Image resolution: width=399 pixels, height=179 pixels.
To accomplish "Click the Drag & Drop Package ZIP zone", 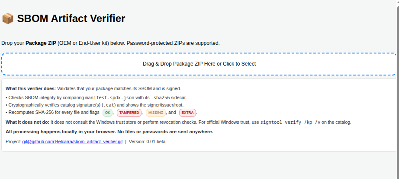I will click(199, 64).
